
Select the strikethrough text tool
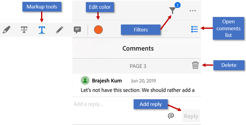pos(24,30)
